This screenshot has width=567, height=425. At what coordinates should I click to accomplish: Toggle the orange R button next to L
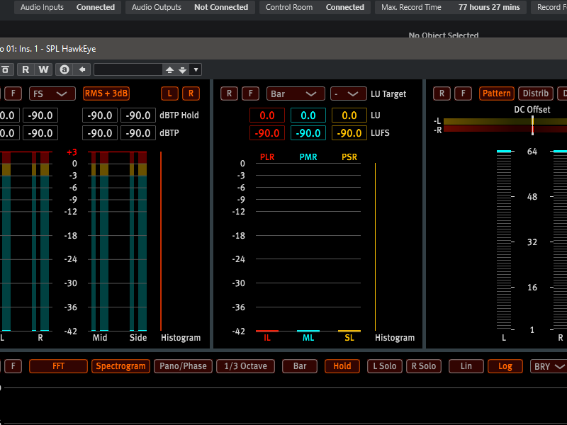coord(191,93)
